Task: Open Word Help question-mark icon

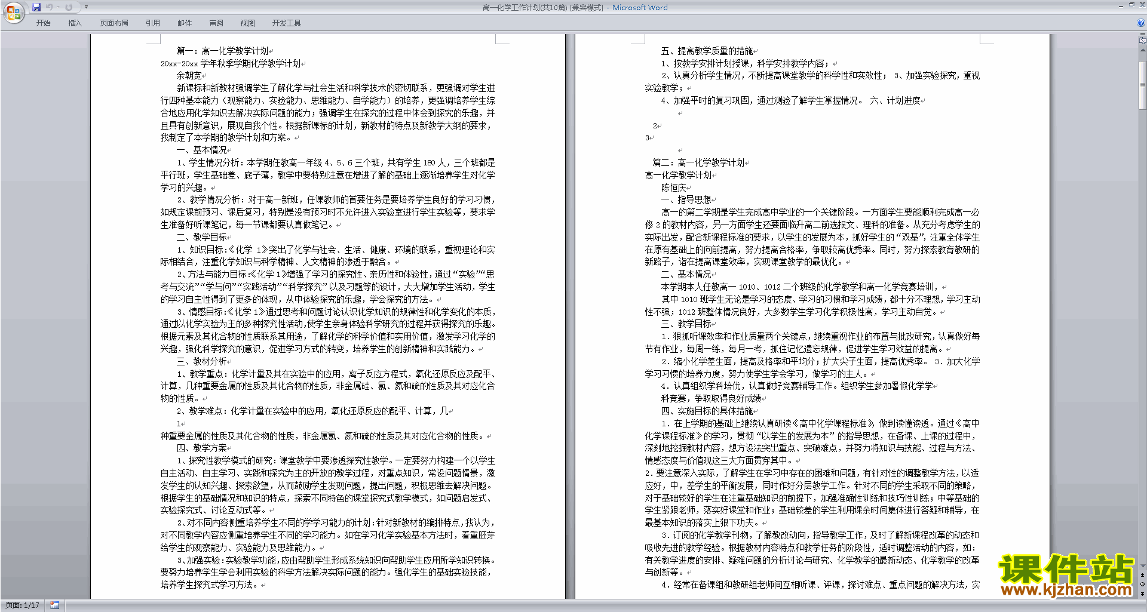Action: tap(1141, 23)
